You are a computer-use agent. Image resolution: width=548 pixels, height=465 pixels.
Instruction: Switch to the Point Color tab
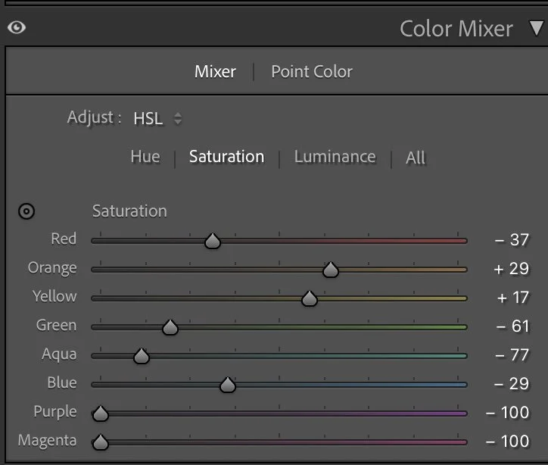point(312,72)
